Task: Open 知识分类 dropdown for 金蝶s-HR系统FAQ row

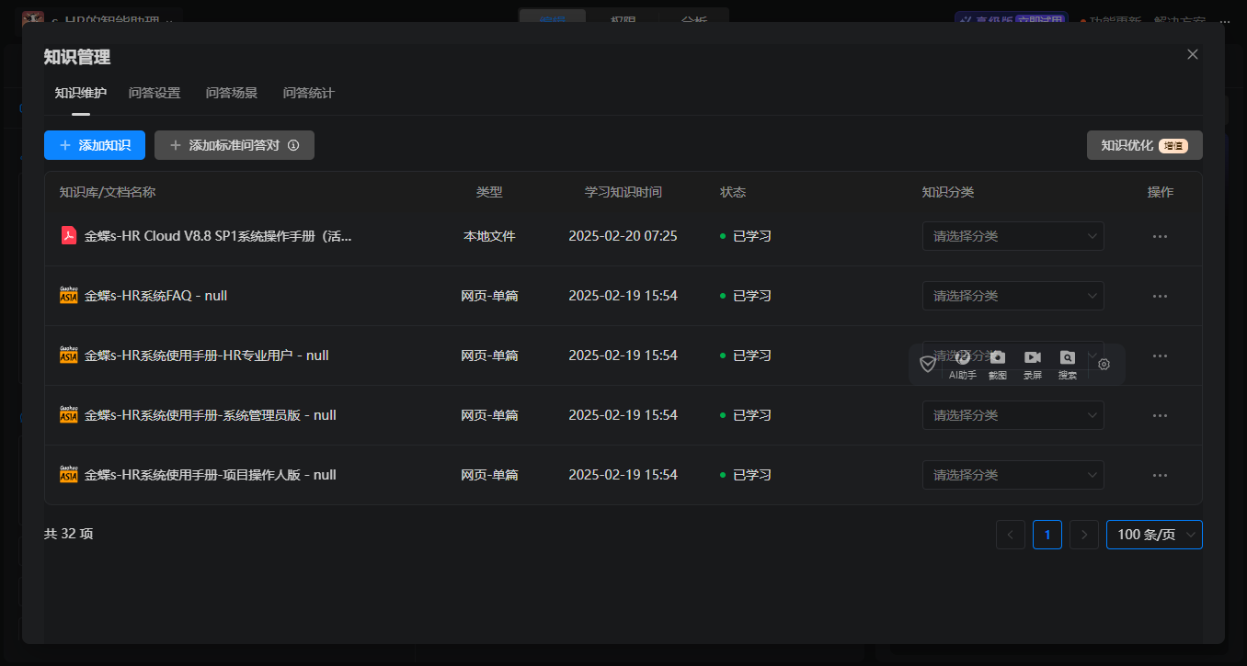Action: pyautogui.click(x=1013, y=296)
